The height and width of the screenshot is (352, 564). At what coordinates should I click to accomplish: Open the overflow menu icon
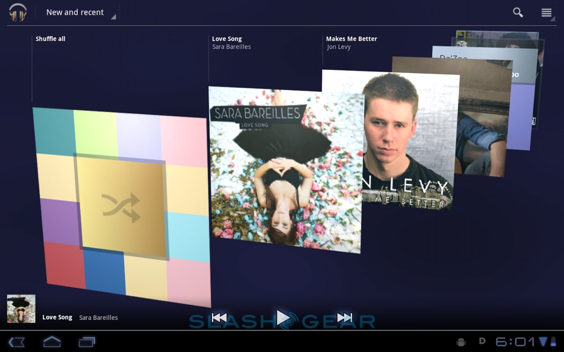click(x=546, y=12)
